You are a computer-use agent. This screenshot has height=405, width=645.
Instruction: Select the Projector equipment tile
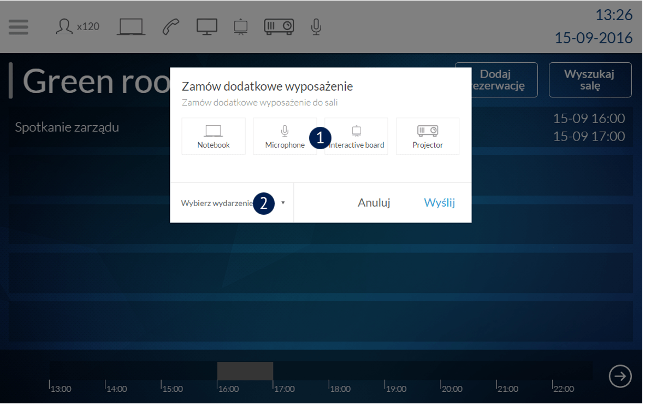click(428, 136)
